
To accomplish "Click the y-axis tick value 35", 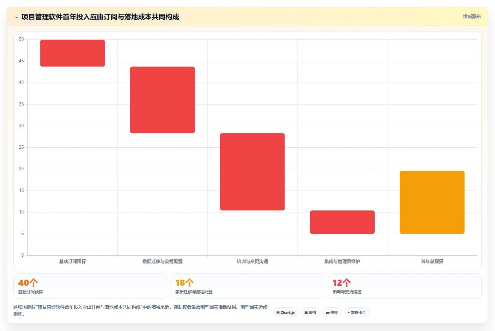I will (x=21, y=104).
